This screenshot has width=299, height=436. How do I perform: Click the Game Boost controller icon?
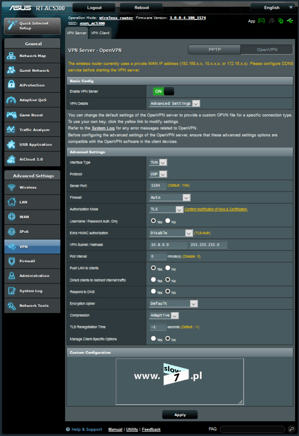point(11,115)
